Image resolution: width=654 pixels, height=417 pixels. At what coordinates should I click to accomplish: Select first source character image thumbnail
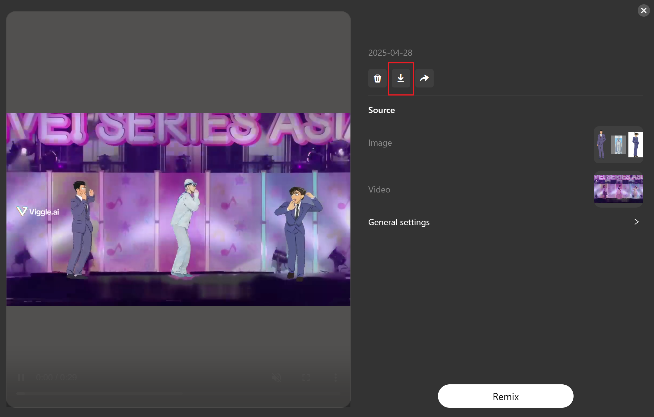tap(601, 144)
